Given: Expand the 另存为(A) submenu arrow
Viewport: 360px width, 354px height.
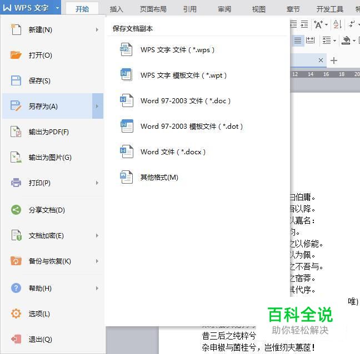Looking at the screenshot, I should [x=97, y=106].
